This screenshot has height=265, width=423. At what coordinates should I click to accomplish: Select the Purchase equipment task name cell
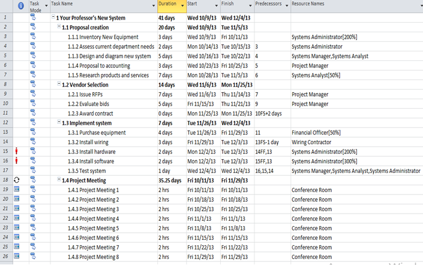coord(96,132)
